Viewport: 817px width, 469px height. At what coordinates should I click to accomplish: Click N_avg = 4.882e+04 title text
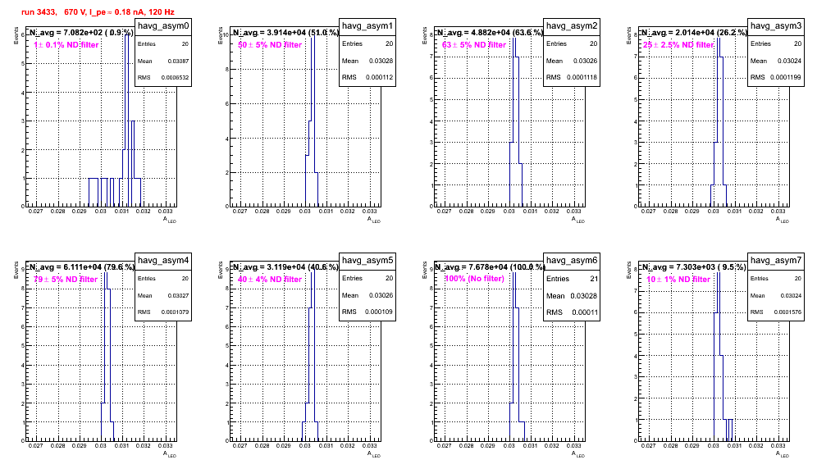[490, 32]
